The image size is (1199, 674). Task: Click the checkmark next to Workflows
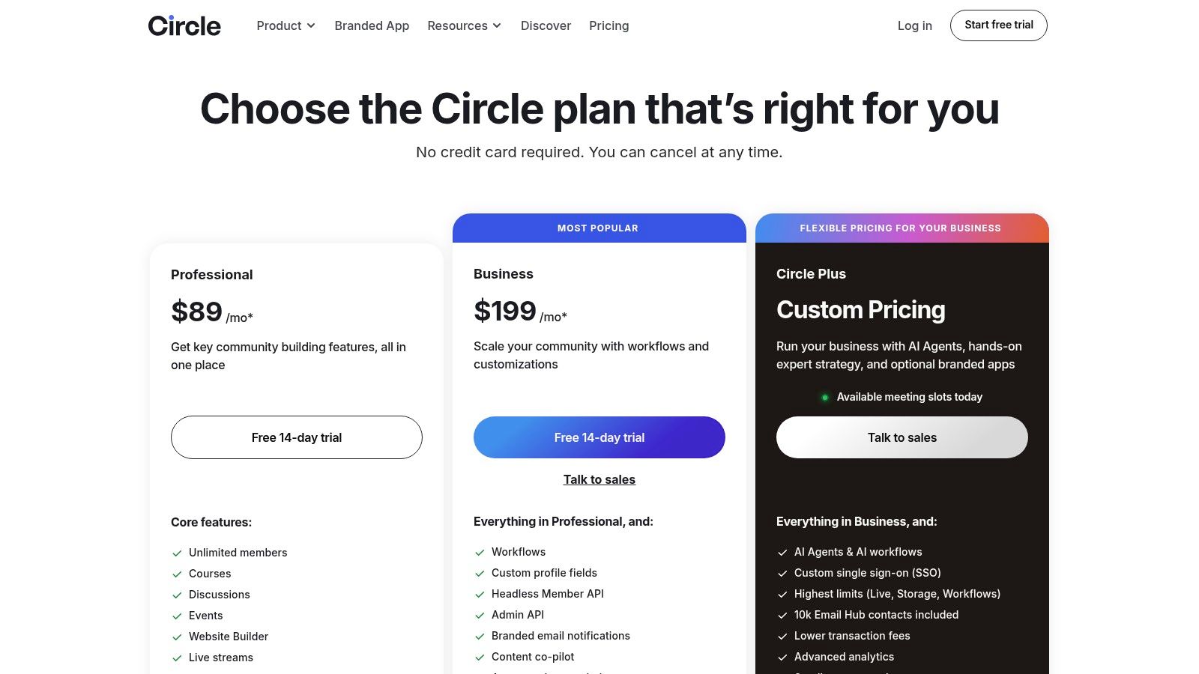480,552
